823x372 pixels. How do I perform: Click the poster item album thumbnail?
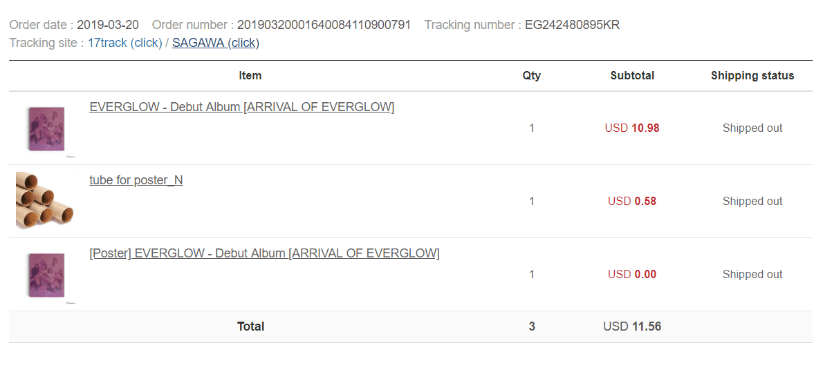(x=46, y=275)
